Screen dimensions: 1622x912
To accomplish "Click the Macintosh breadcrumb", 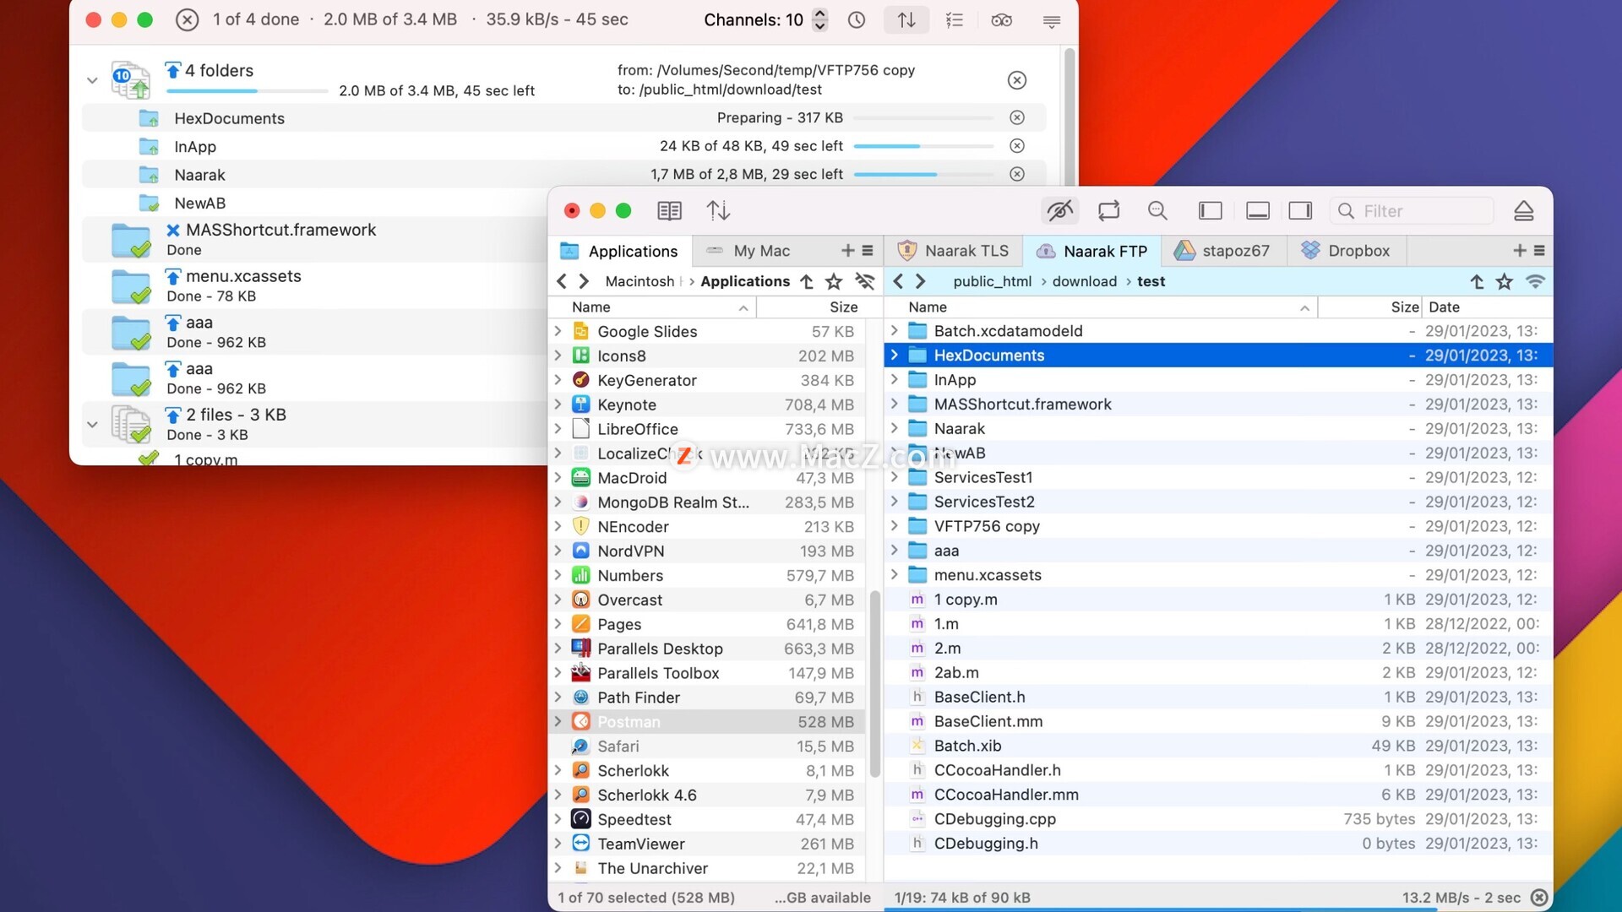I will point(640,281).
